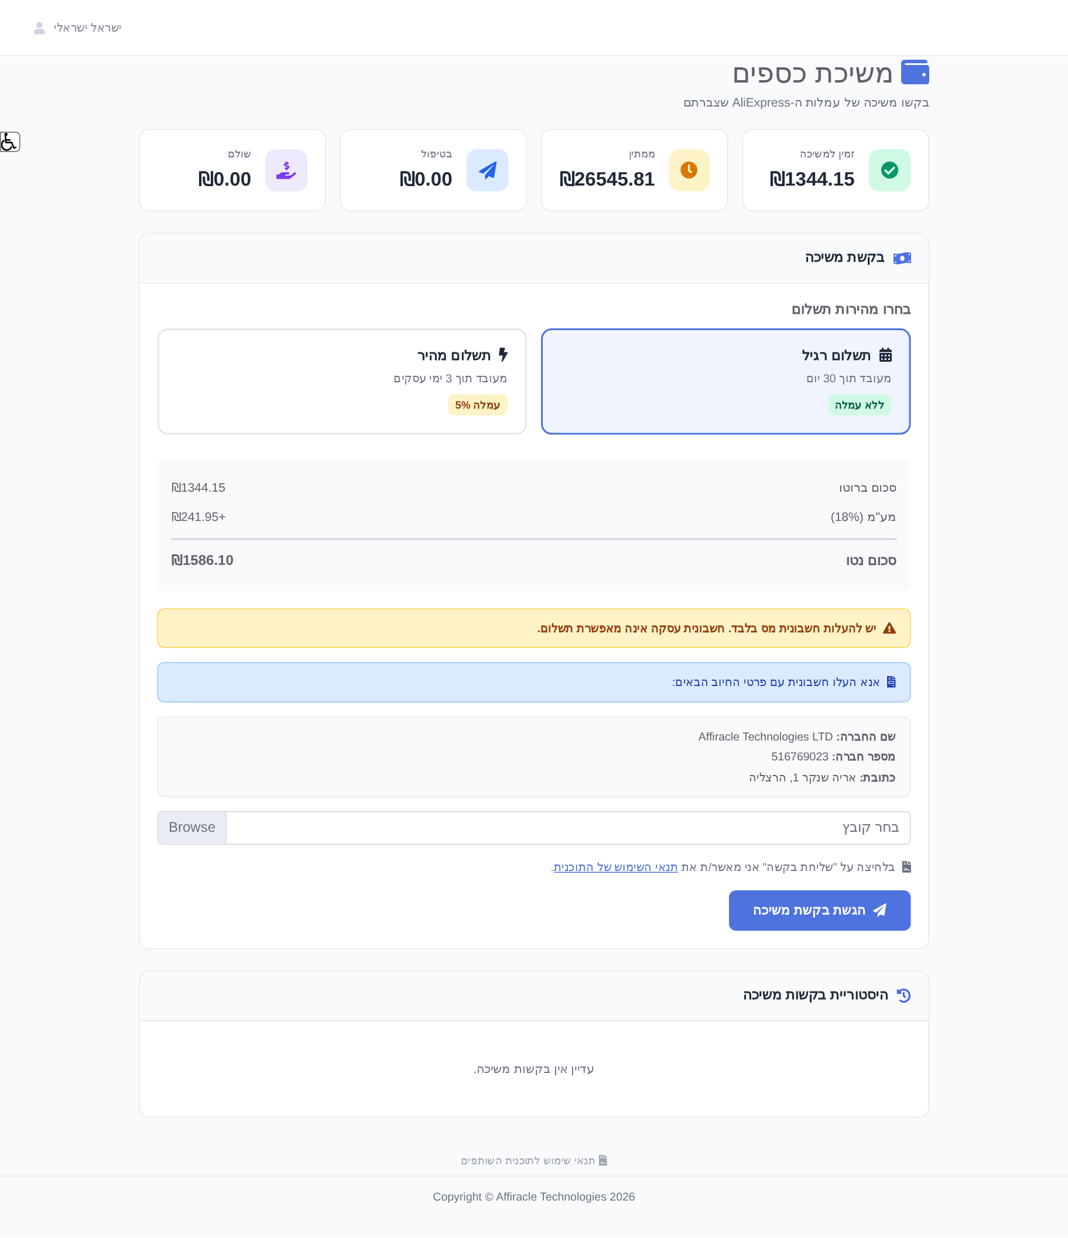Click the history clock icon in withdrawal history header
The image size is (1068, 1238).
click(903, 996)
